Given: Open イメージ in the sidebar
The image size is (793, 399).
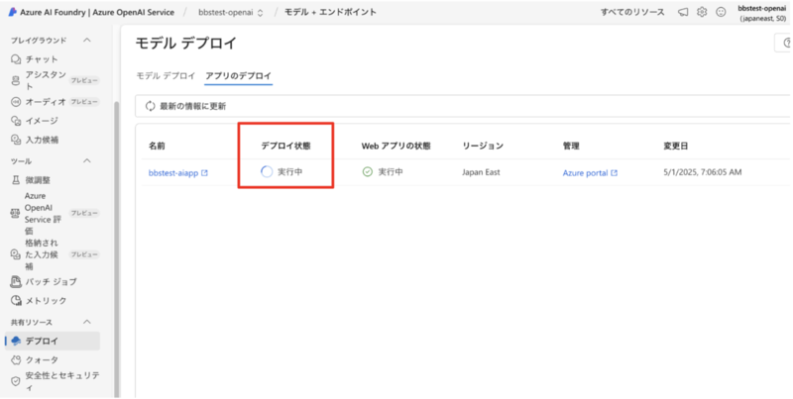Looking at the screenshot, I should [x=42, y=121].
